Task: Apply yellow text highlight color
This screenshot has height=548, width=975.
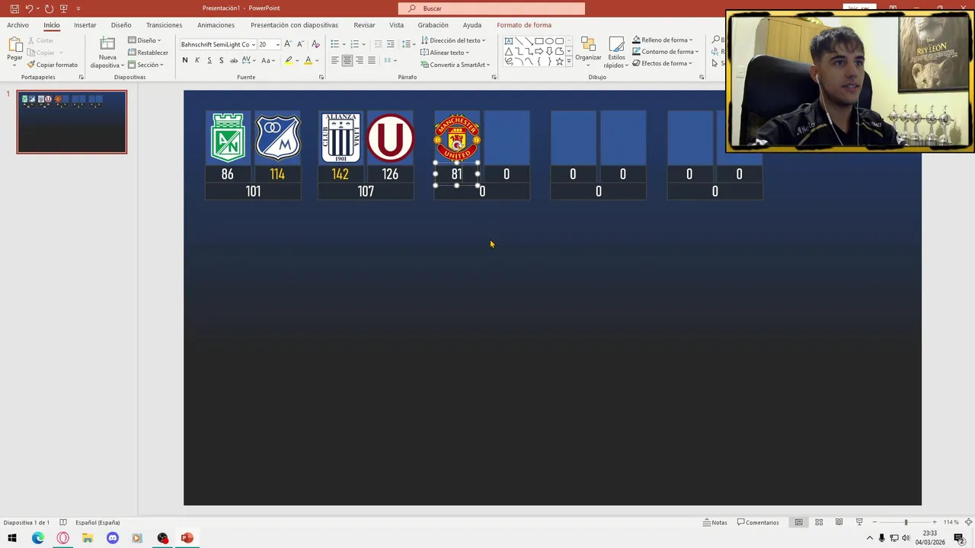Action: coord(288,60)
